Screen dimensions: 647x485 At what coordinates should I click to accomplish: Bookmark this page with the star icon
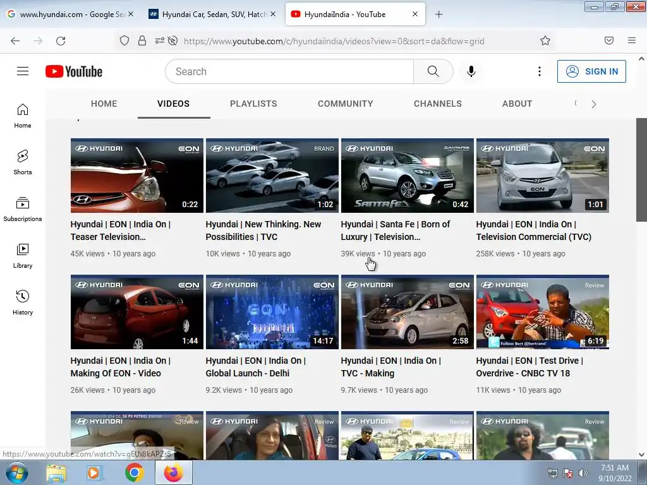coord(545,40)
